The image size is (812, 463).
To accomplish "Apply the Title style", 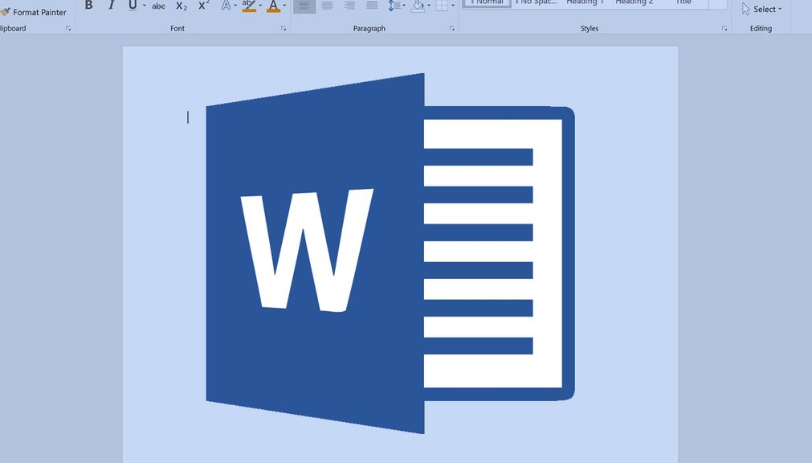I will pos(683,3).
